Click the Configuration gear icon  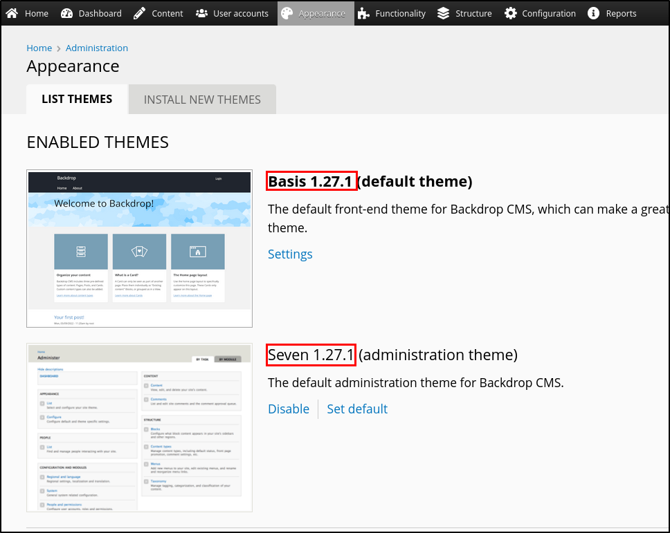pos(510,13)
